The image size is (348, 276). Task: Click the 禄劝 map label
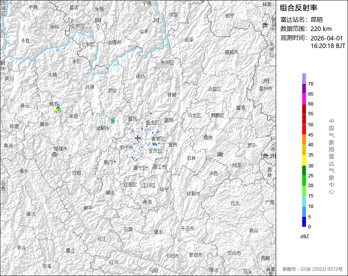coord(140,76)
